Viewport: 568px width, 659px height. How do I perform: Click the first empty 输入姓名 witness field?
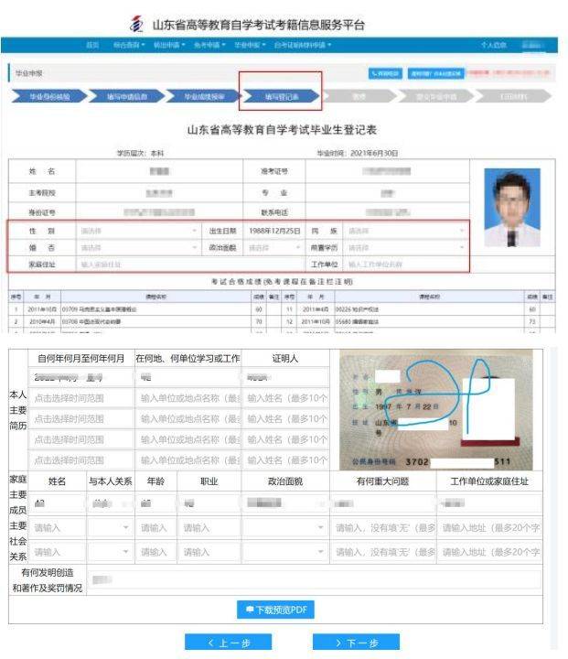pyautogui.click(x=285, y=398)
